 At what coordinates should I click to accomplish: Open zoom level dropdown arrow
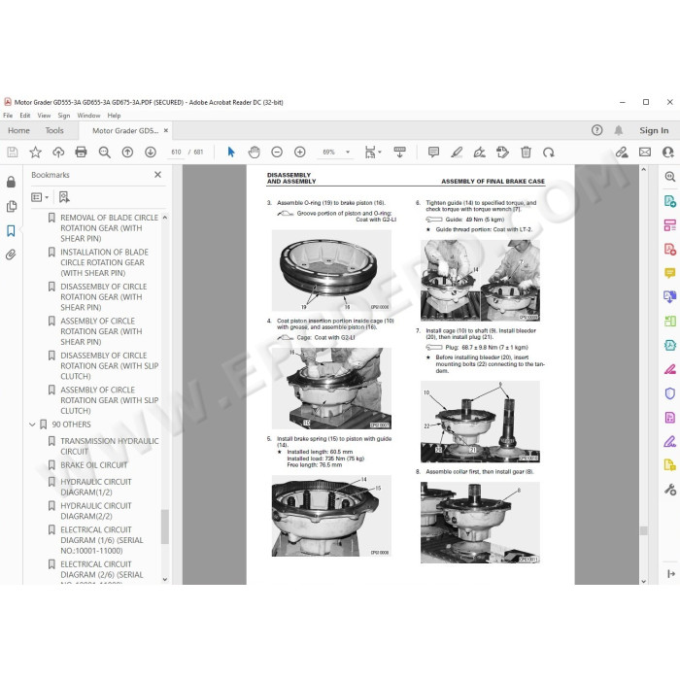point(348,153)
